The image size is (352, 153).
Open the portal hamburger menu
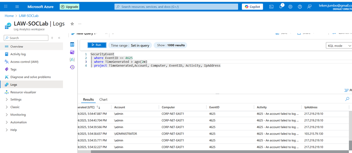(17, 6)
